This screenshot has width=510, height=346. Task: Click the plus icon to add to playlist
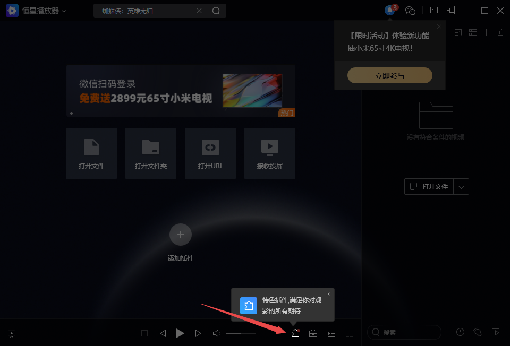pyautogui.click(x=486, y=32)
